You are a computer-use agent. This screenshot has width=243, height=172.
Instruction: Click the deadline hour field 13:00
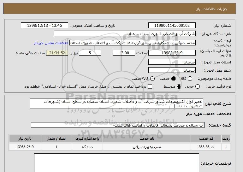click(124, 53)
